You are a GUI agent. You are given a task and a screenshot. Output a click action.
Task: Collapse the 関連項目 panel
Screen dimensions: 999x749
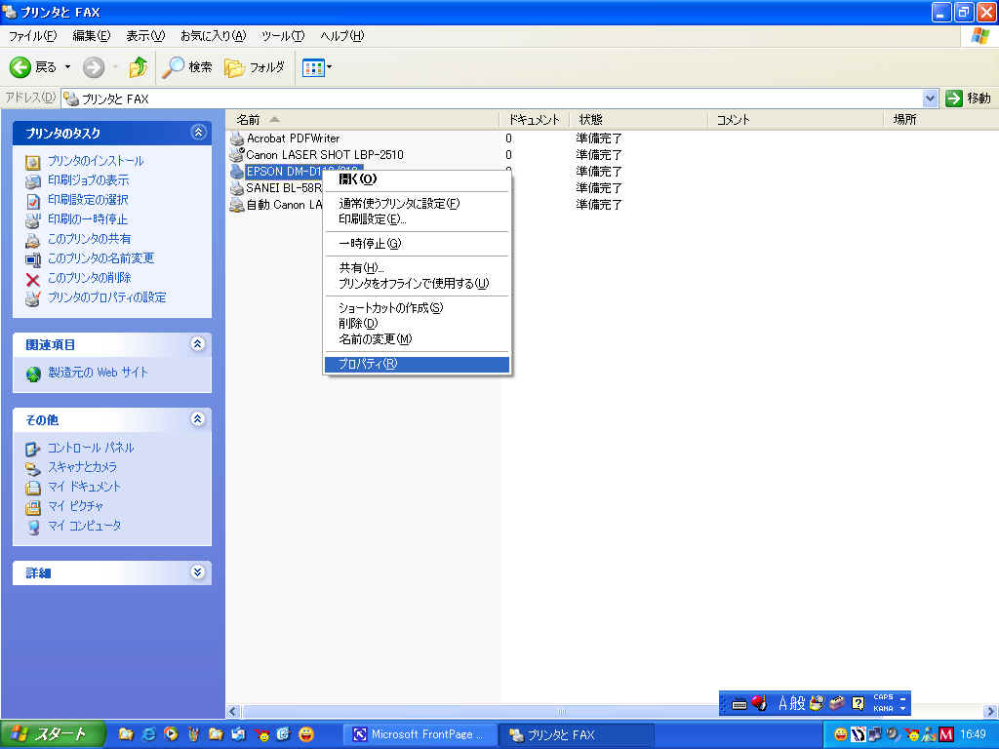click(198, 344)
